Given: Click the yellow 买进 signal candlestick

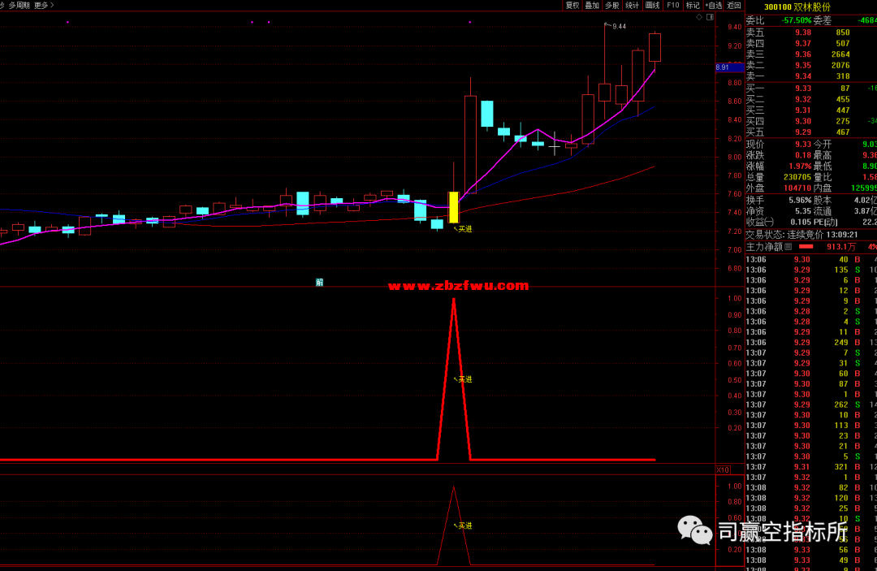Looking at the screenshot, I should (454, 207).
